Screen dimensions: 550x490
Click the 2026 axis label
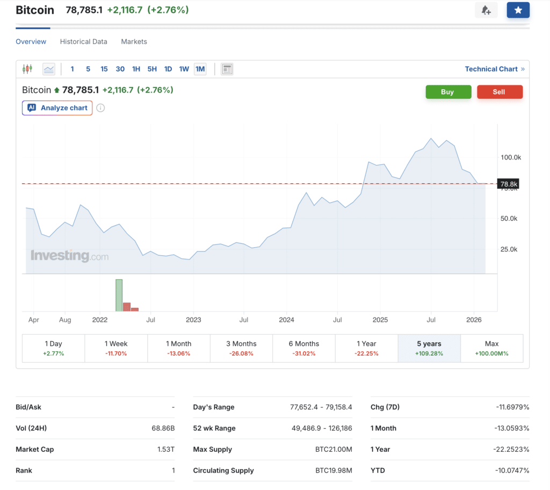[474, 320]
